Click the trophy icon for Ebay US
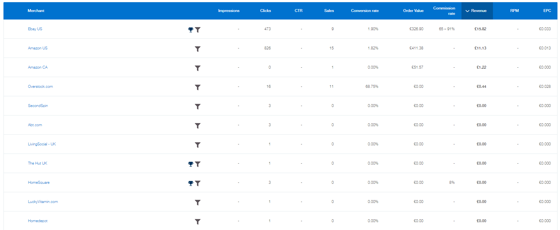Image resolution: width=560 pixels, height=230 pixels. [x=190, y=30]
